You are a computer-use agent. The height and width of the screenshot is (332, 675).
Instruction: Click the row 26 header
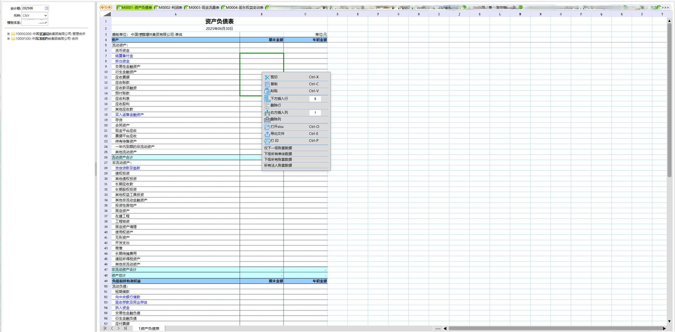106,157
